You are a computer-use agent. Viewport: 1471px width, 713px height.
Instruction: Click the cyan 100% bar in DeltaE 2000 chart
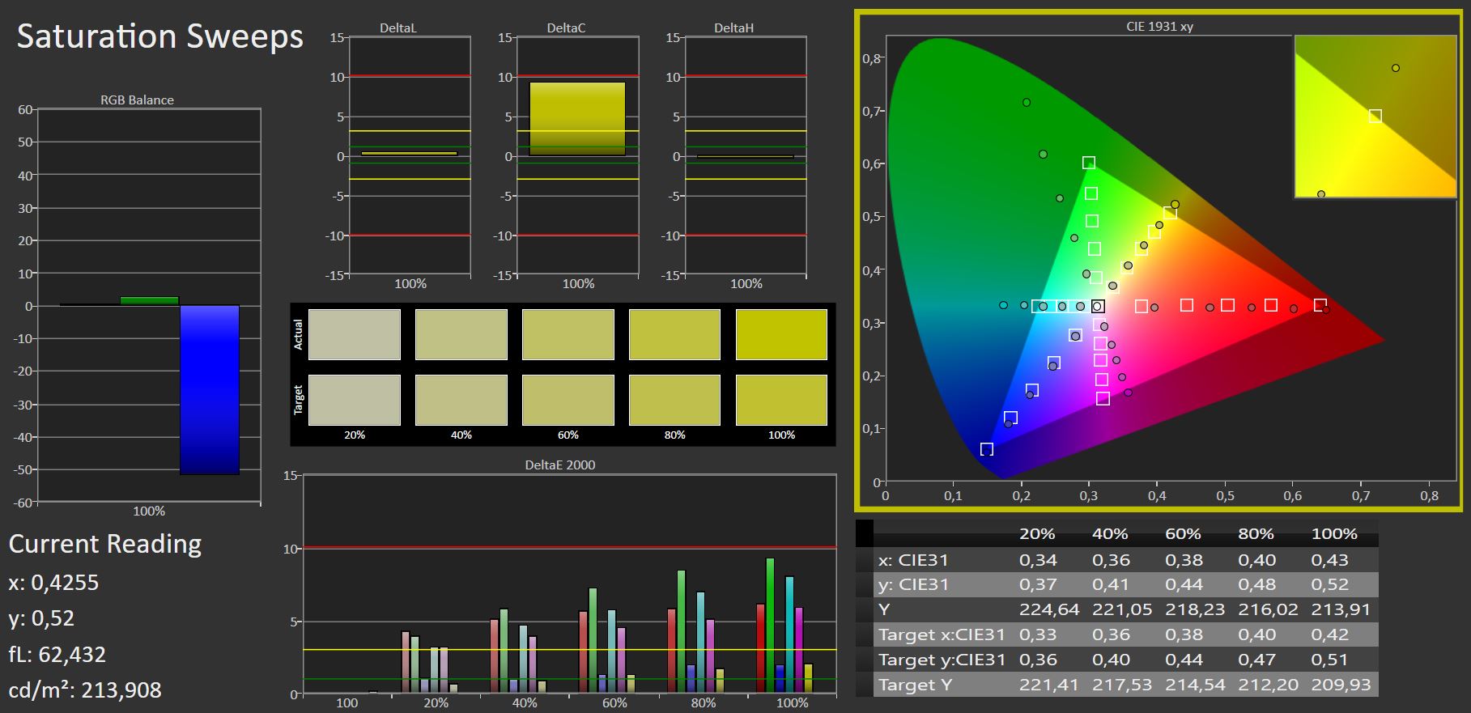[x=789, y=635]
